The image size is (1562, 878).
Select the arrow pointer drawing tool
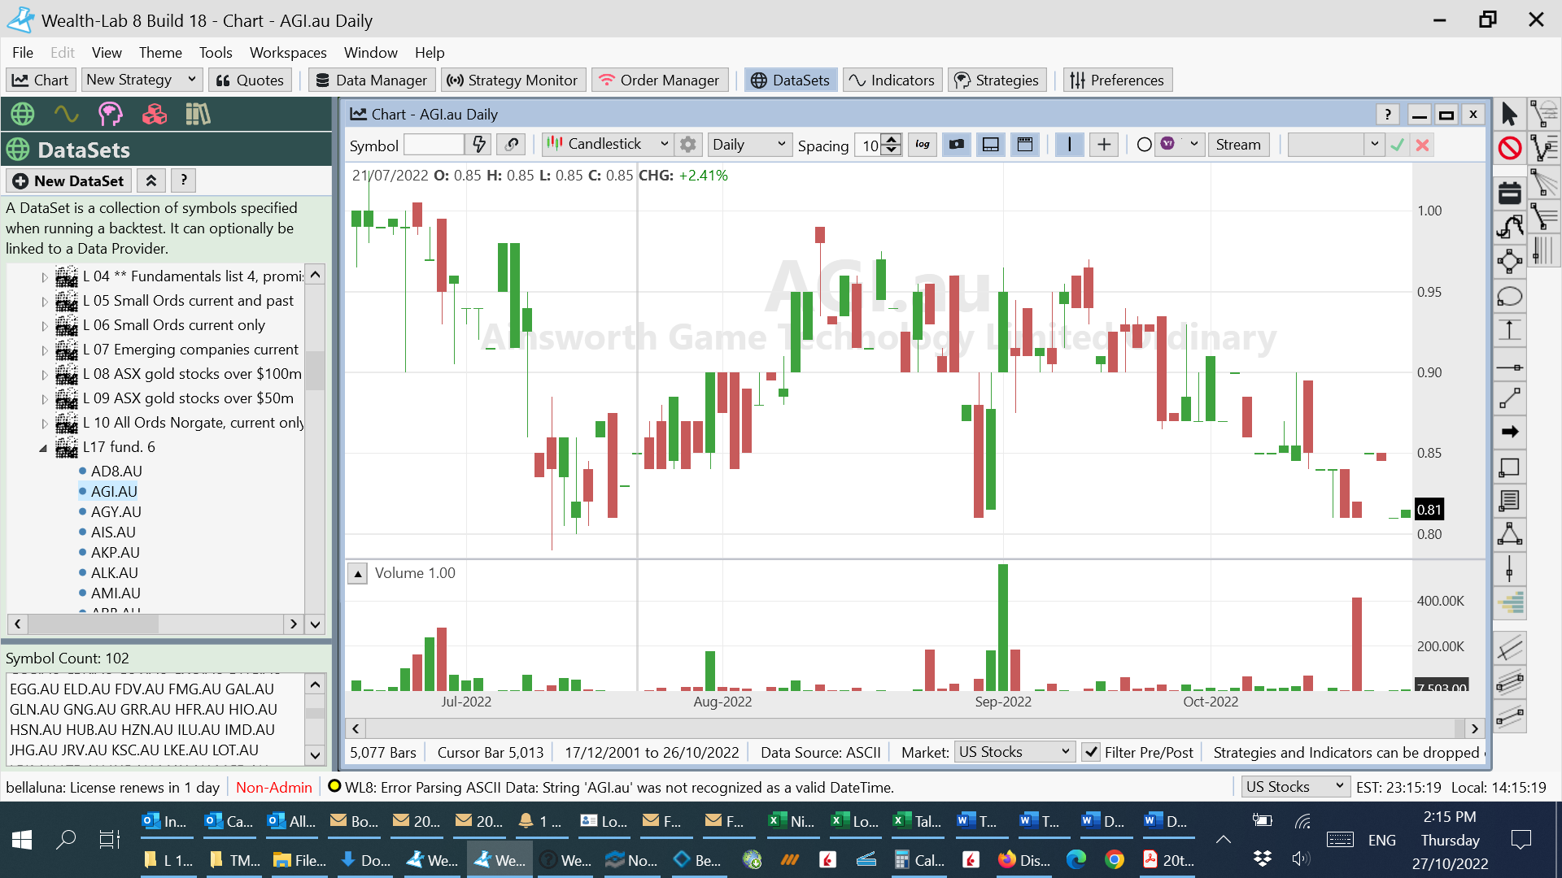1510,115
